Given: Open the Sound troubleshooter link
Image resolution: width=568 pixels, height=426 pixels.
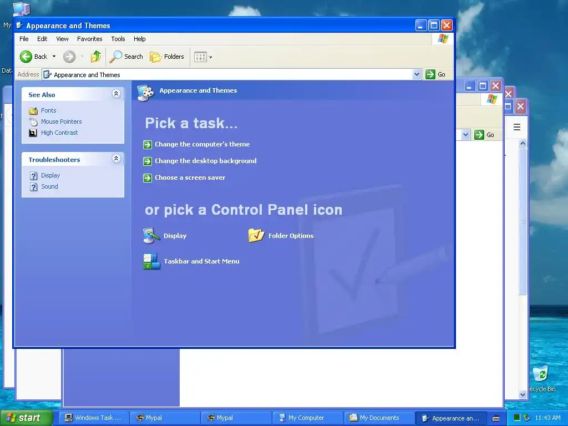Looking at the screenshot, I should click(x=49, y=186).
